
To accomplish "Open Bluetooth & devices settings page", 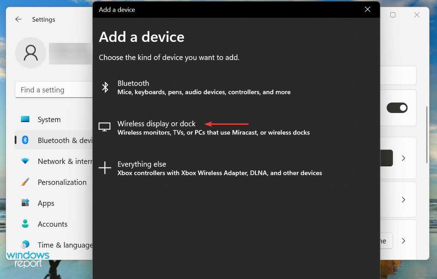I will pos(65,140).
